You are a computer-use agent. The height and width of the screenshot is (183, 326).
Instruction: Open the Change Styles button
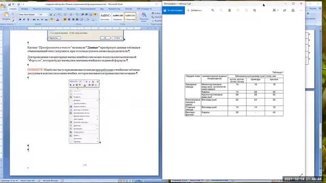click(x=144, y=17)
